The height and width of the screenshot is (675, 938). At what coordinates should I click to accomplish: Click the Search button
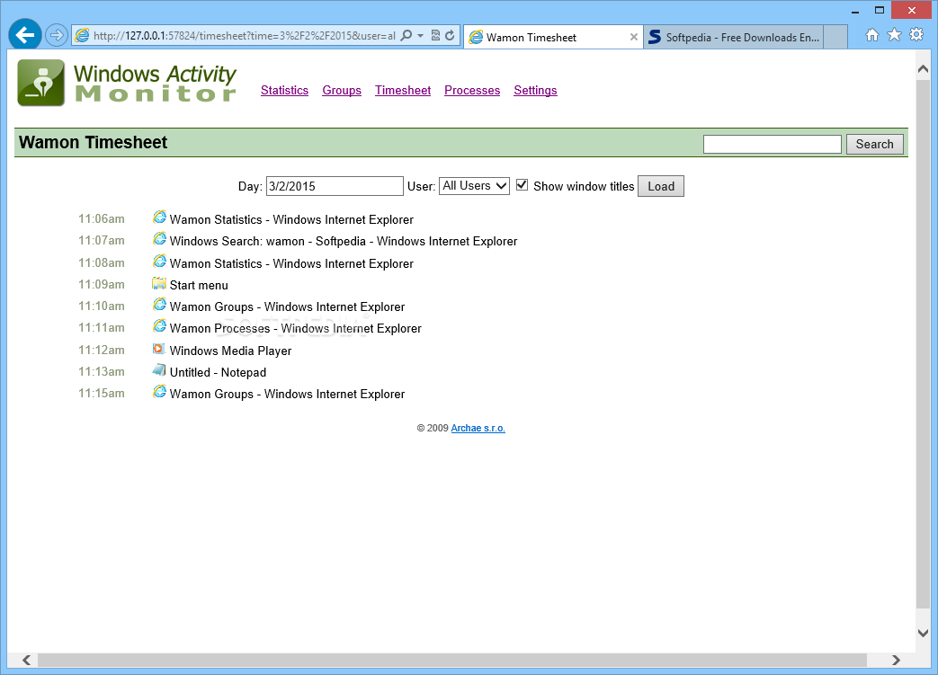[874, 144]
